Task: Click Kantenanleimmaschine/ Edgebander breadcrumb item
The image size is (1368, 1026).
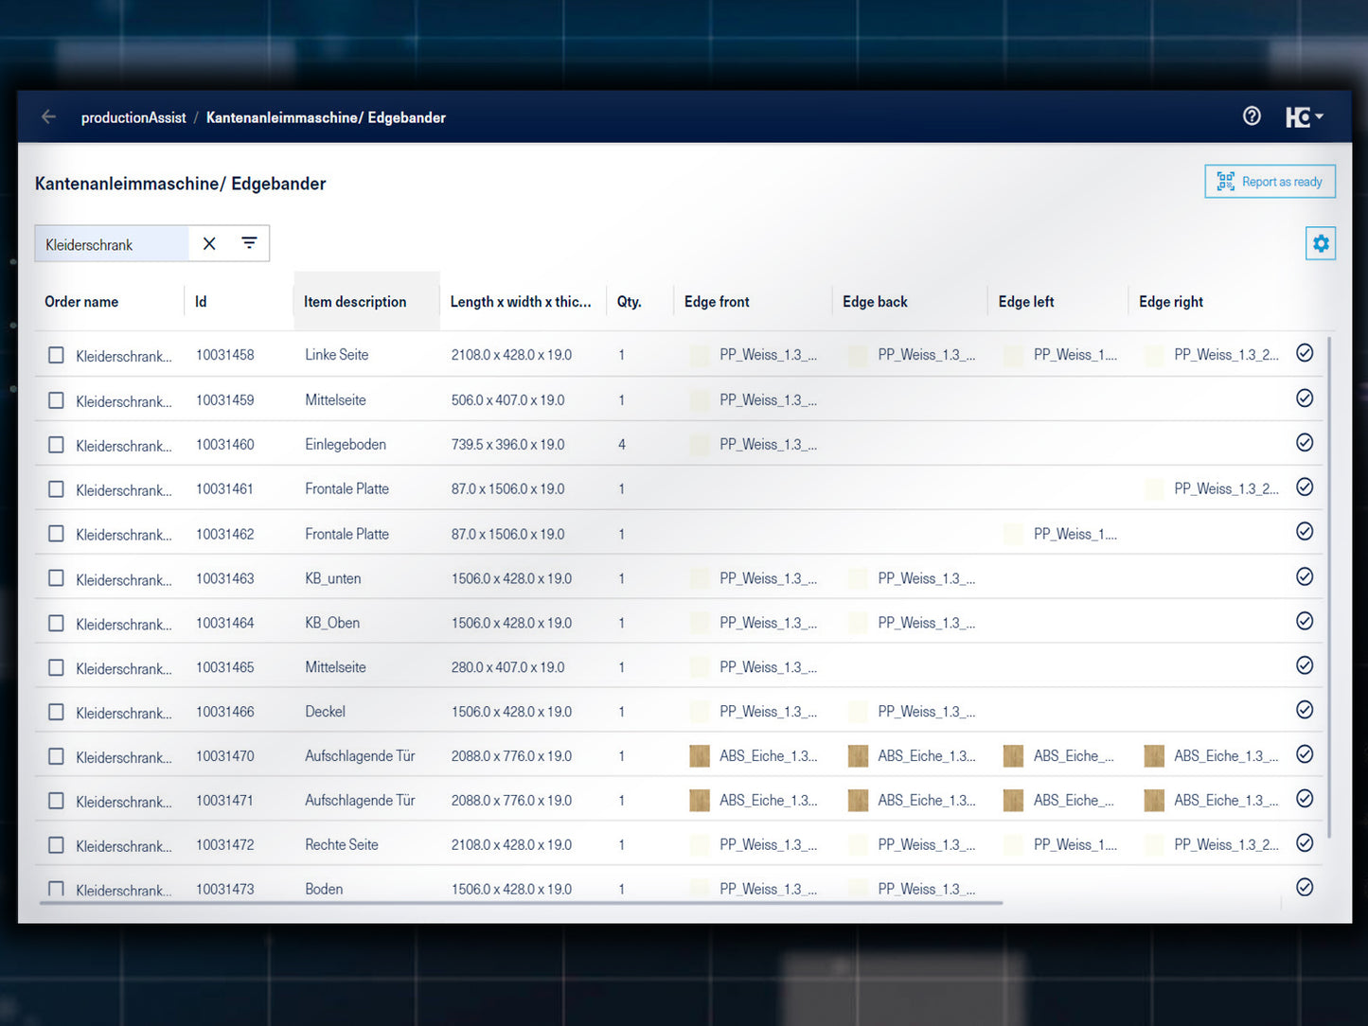Action: pos(326,117)
